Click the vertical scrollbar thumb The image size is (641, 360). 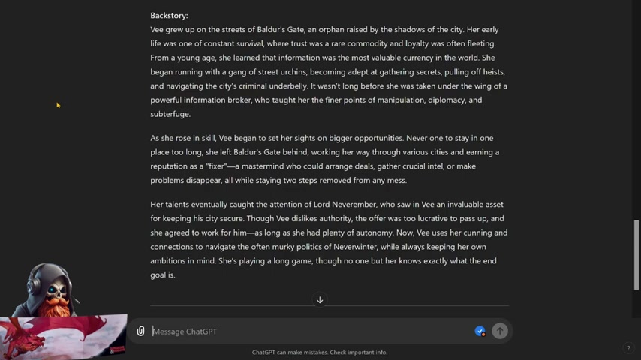[636, 255]
